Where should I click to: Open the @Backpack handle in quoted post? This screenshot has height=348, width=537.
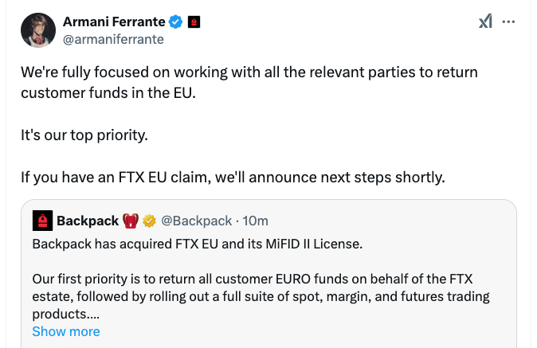point(197,221)
